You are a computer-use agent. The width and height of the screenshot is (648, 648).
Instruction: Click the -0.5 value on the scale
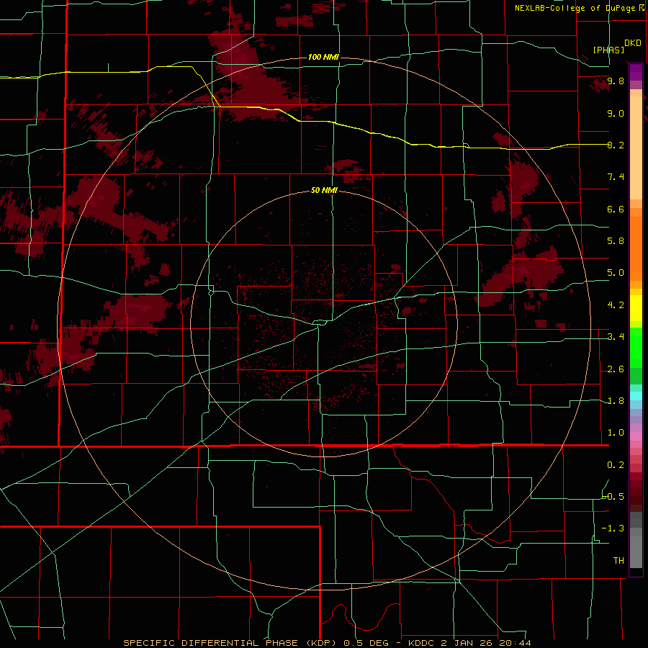click(613, 497)
